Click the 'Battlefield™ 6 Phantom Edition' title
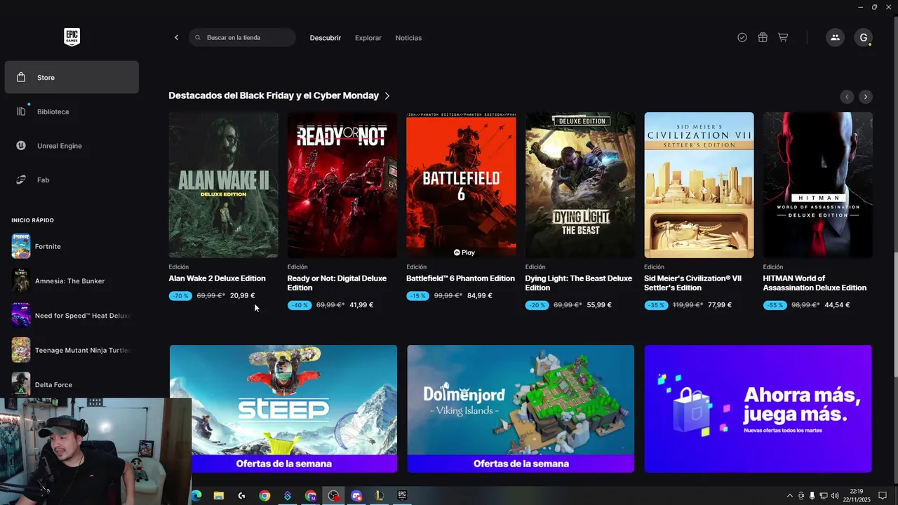898x505 pixels. pyautogui.click(x=460, y=278)
